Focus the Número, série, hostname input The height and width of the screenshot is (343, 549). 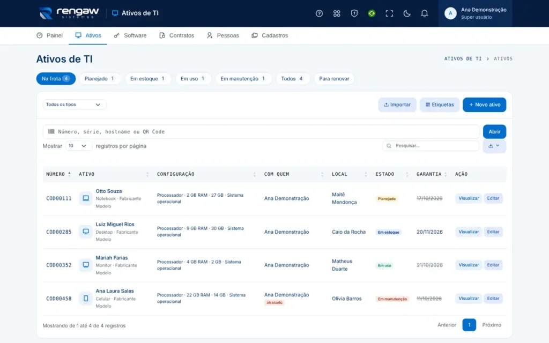tap(261, 132)
